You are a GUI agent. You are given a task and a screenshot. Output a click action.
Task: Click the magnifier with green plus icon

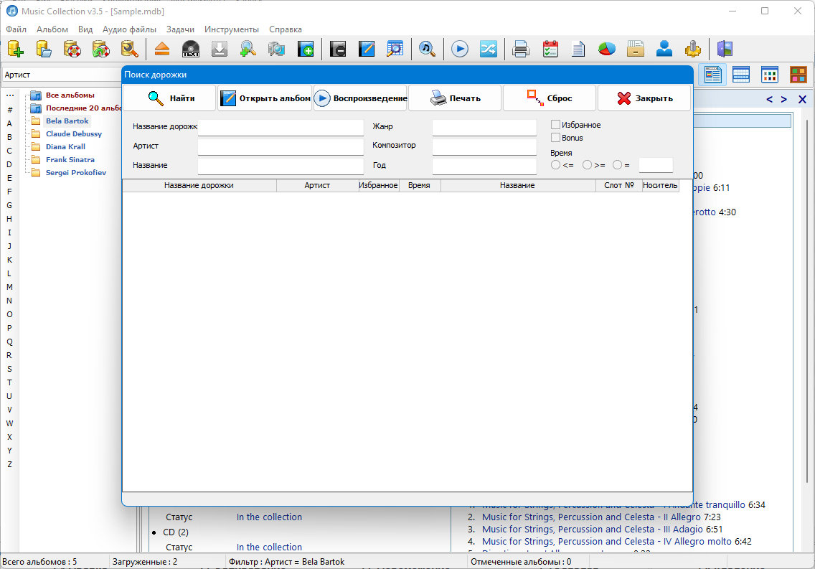tap(248, 49)
